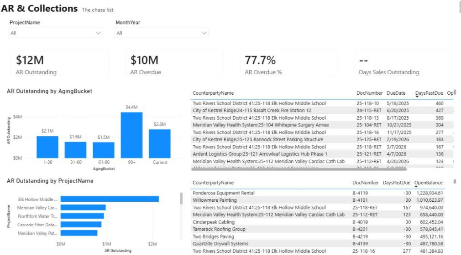Click top table CounterpartyName column header

(x=213, y=93)
